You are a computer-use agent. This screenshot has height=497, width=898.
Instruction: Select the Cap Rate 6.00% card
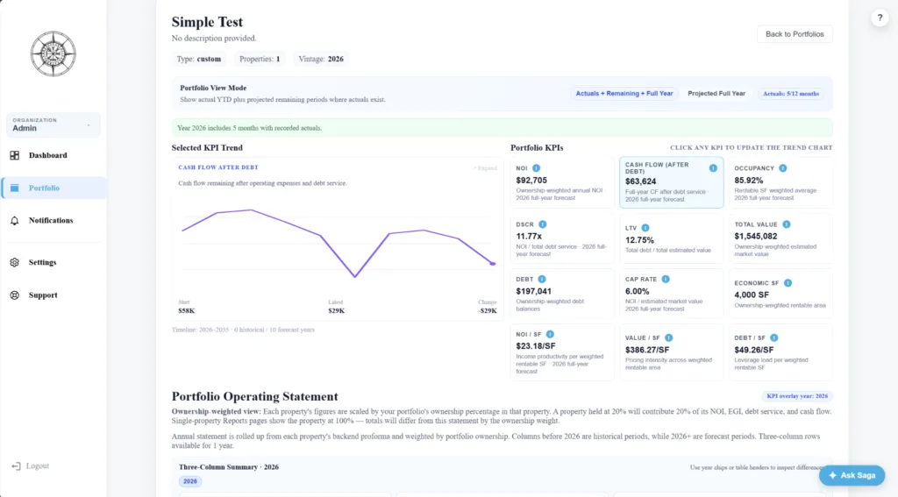coord(671,294)
